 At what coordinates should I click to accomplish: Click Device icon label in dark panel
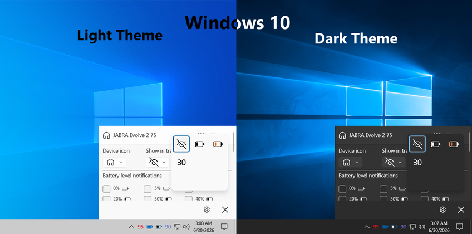tap(352, 150)
